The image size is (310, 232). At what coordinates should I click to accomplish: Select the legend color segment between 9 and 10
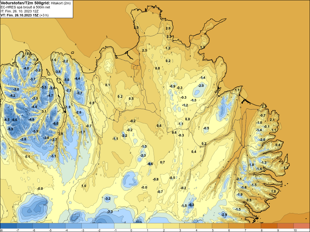[285, 226]
